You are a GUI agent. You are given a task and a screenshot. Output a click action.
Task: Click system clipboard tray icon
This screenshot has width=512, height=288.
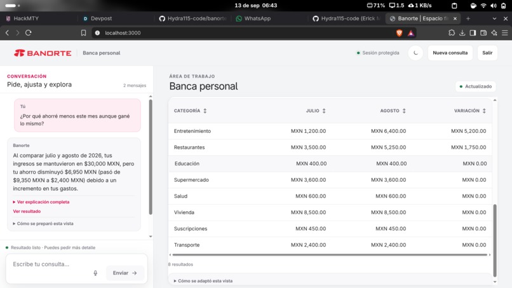454,6
